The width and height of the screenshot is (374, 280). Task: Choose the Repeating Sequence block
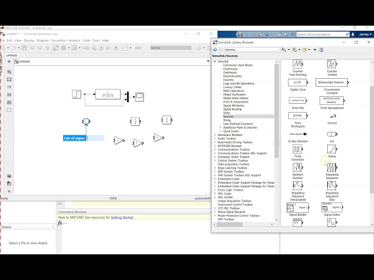click(332, 167)
